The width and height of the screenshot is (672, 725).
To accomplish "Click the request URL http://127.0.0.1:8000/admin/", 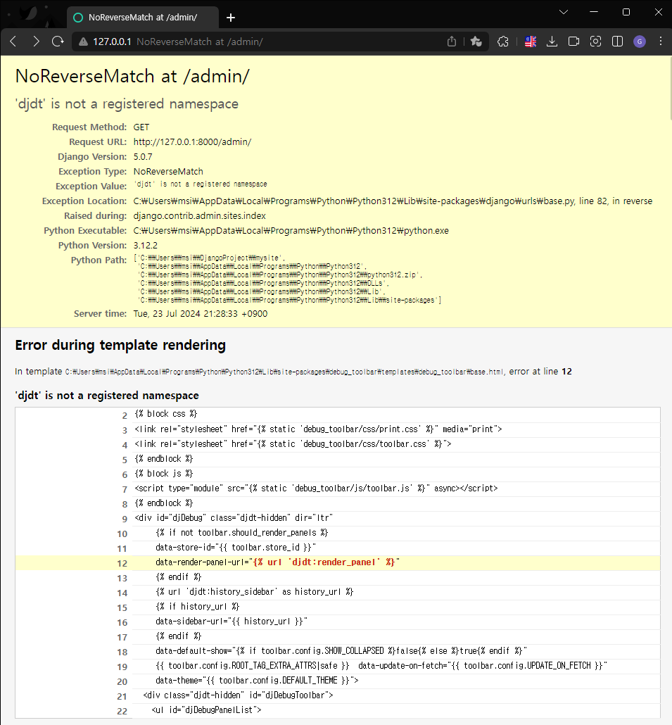I will (x=192, y=142).
